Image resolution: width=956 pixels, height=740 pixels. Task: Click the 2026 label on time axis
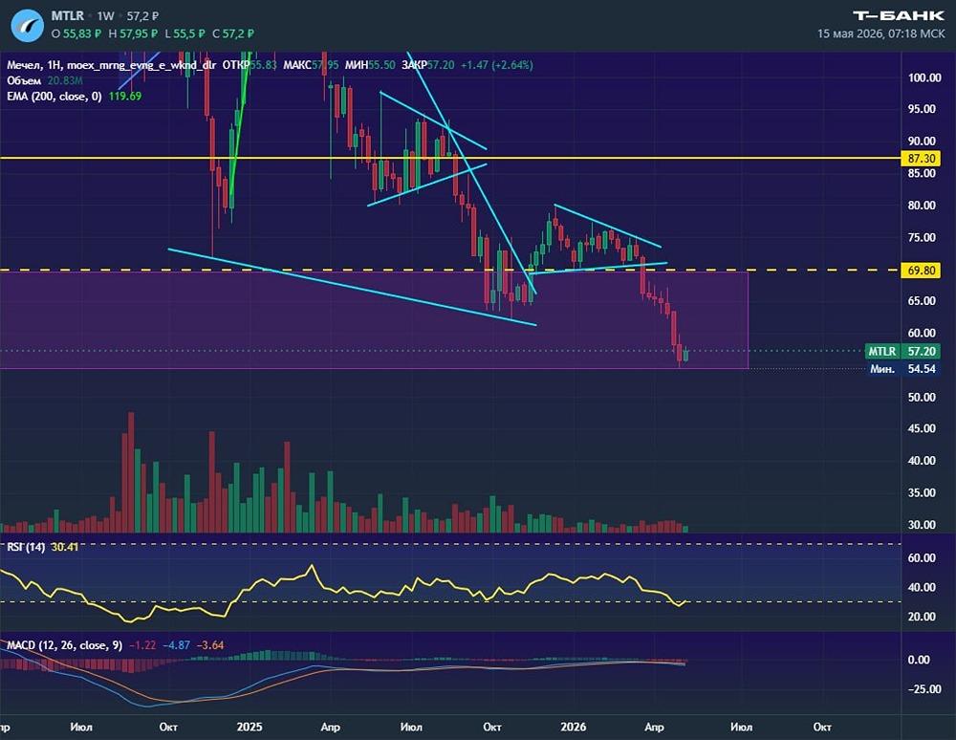pos(573,727)
